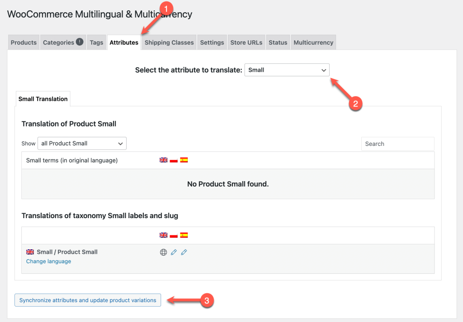Image resolution: width=463 pixels, height=322 pixels.
Task: Click UK flag in Small terms header row
Action: coord(163,160)
